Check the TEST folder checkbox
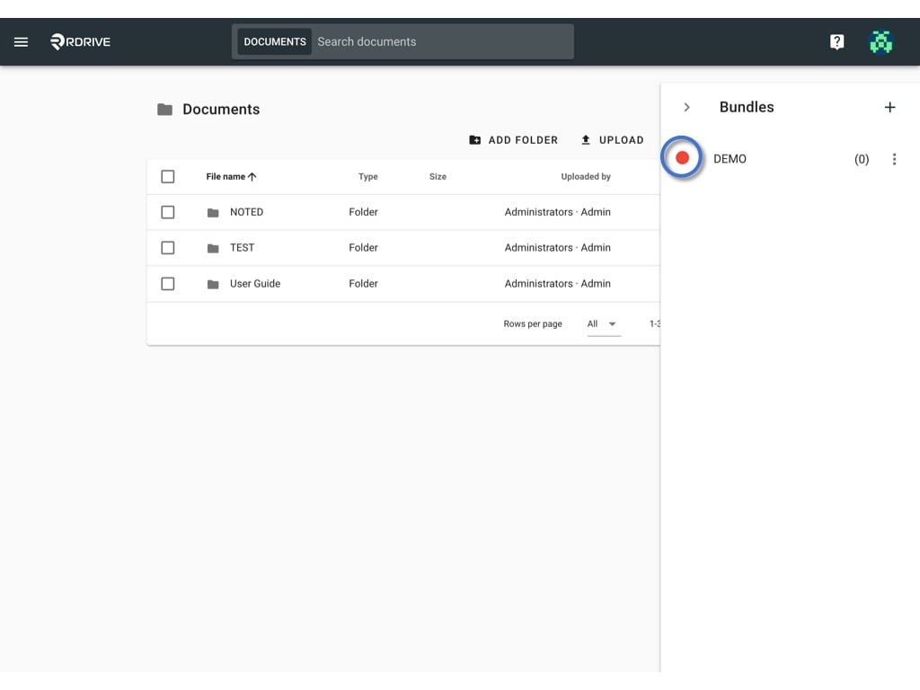Image resolution: width=920 pixels, height=690 pixels. [x=168, y=248]
